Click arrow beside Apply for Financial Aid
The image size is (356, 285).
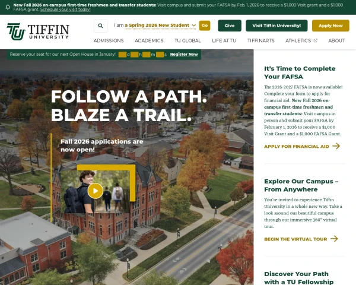tap(336, 146)
